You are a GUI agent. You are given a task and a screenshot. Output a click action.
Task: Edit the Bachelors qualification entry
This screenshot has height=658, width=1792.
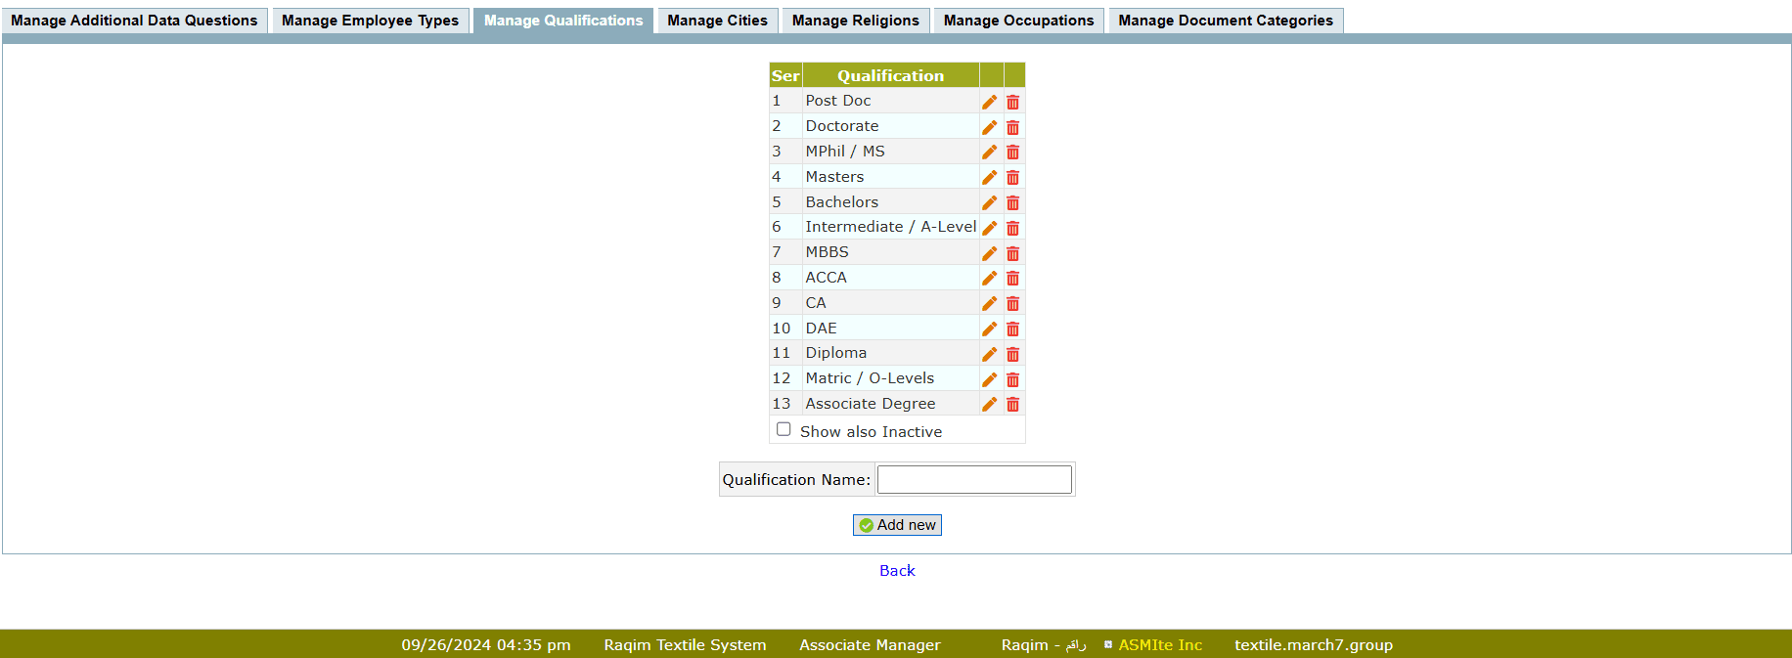[x=989, y=203]
